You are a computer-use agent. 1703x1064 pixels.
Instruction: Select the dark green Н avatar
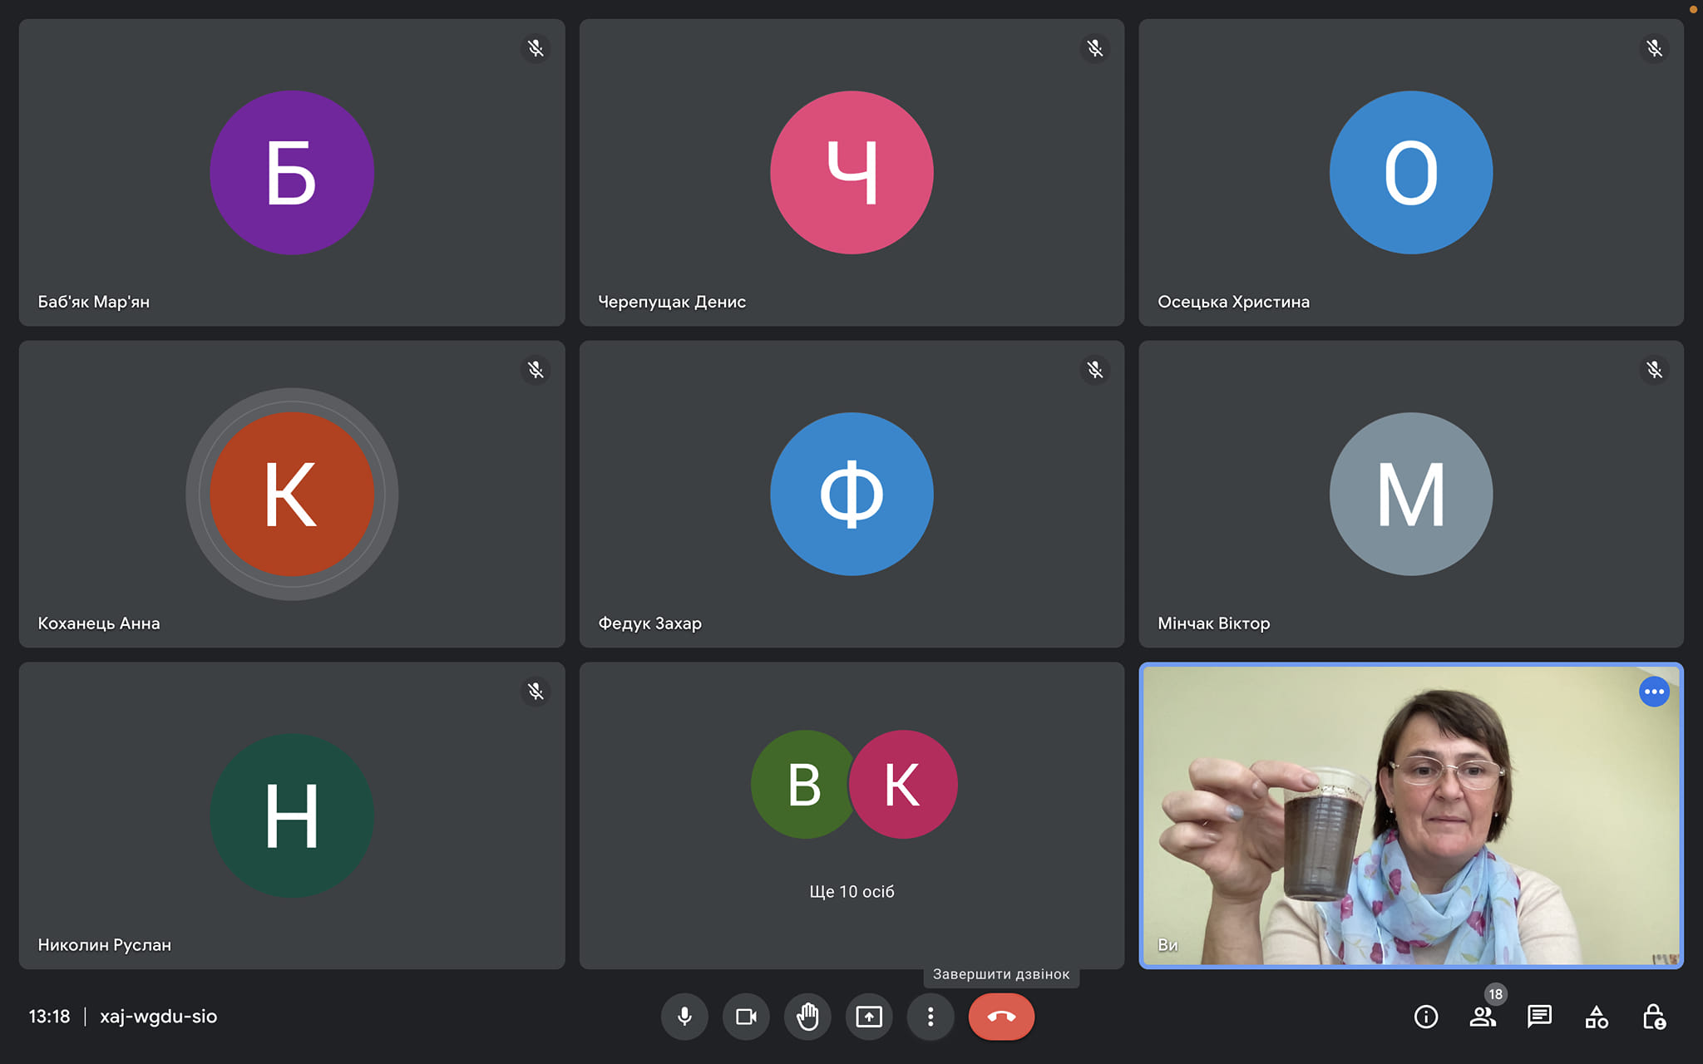pyautogui.click(x=292, y=815)
